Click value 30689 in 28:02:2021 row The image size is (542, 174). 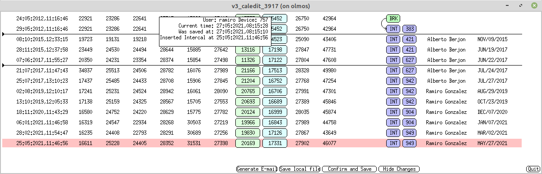(194, 133)
